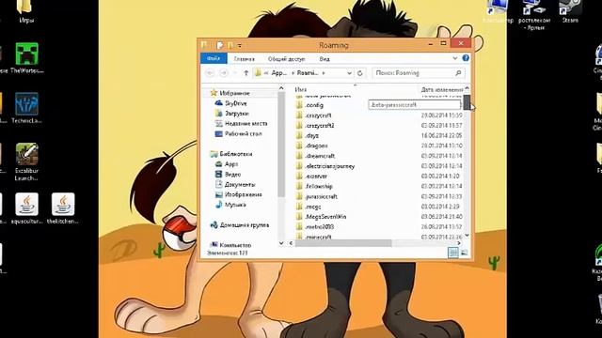
Task: Select the .metro2033 folder
Action: coord(319,227)
